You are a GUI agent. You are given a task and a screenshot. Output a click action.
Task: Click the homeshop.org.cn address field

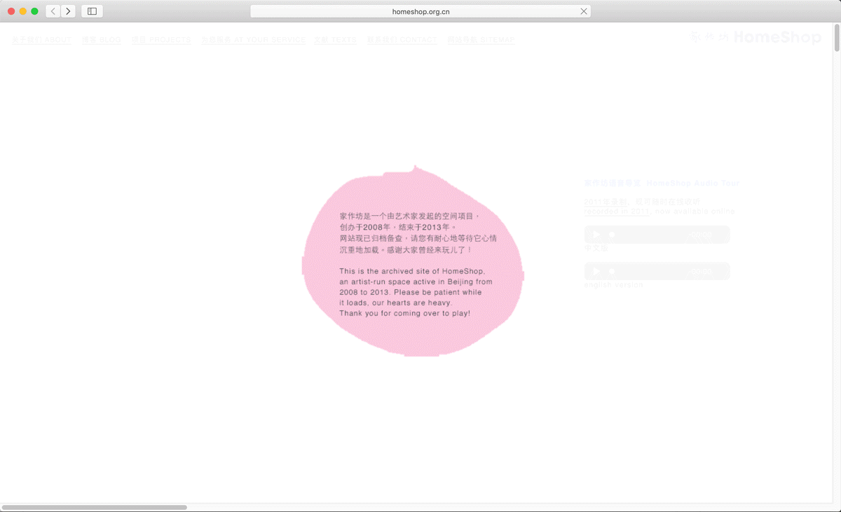[420, 11]
